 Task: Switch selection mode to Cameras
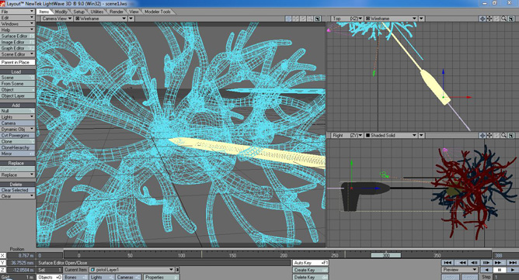(x=128, y=278)
